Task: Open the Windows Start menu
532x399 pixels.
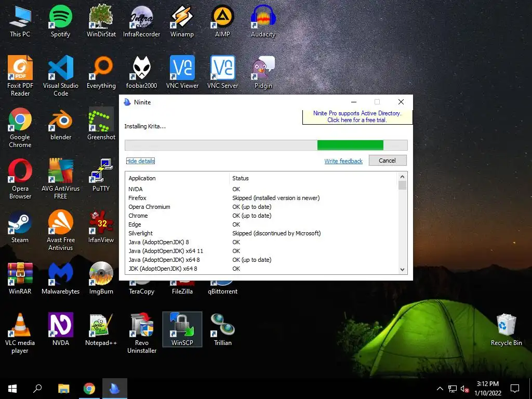Action: tap(12, 389)
